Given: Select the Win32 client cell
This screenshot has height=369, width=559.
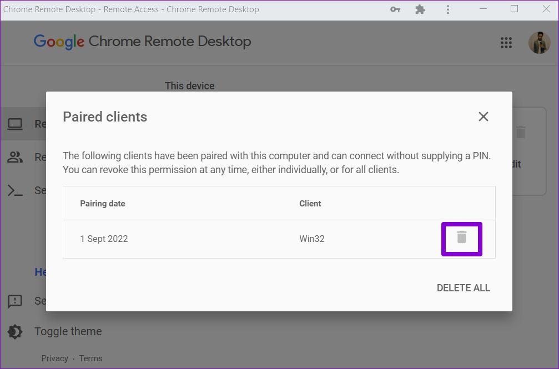Looking at the screenshot, I should coord(312,239).
